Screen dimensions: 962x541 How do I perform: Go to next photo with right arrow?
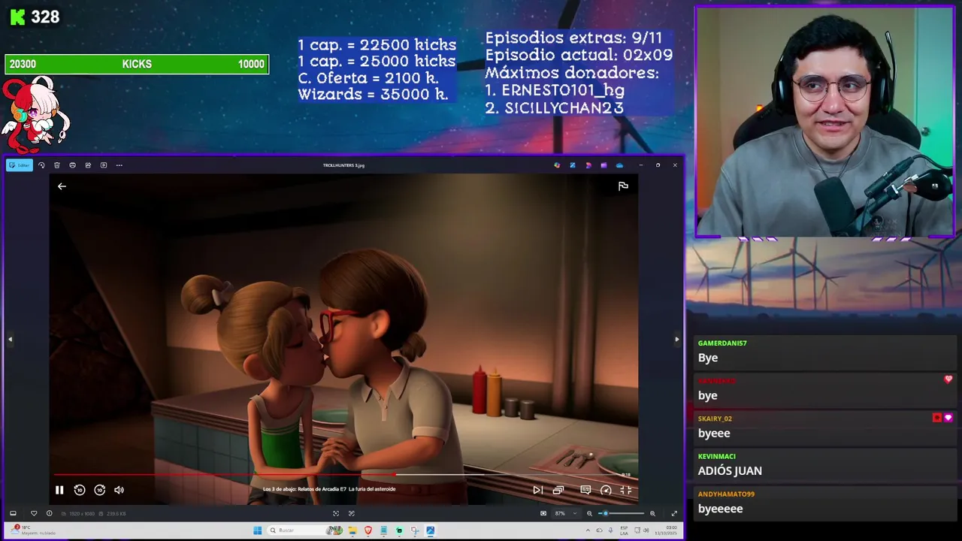point(676,340)
